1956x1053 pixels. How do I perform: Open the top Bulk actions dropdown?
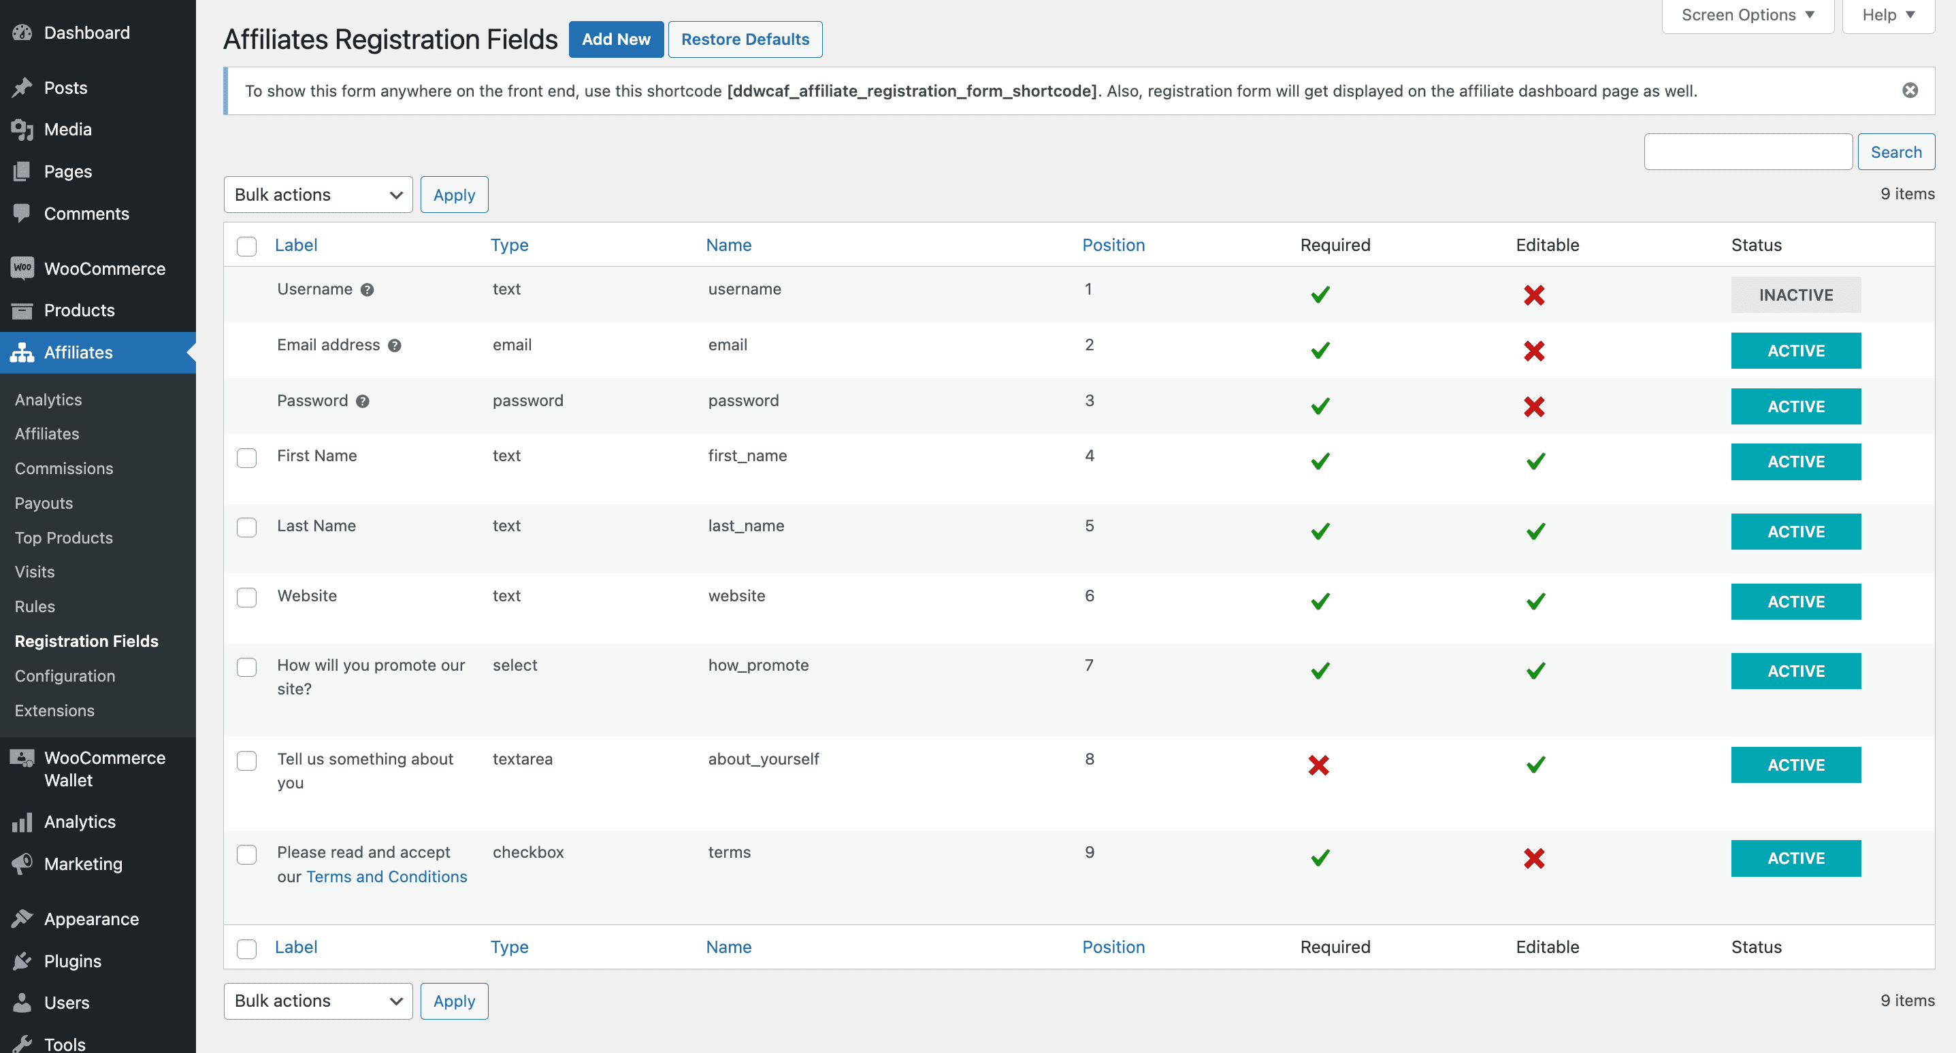click(318, 195)
